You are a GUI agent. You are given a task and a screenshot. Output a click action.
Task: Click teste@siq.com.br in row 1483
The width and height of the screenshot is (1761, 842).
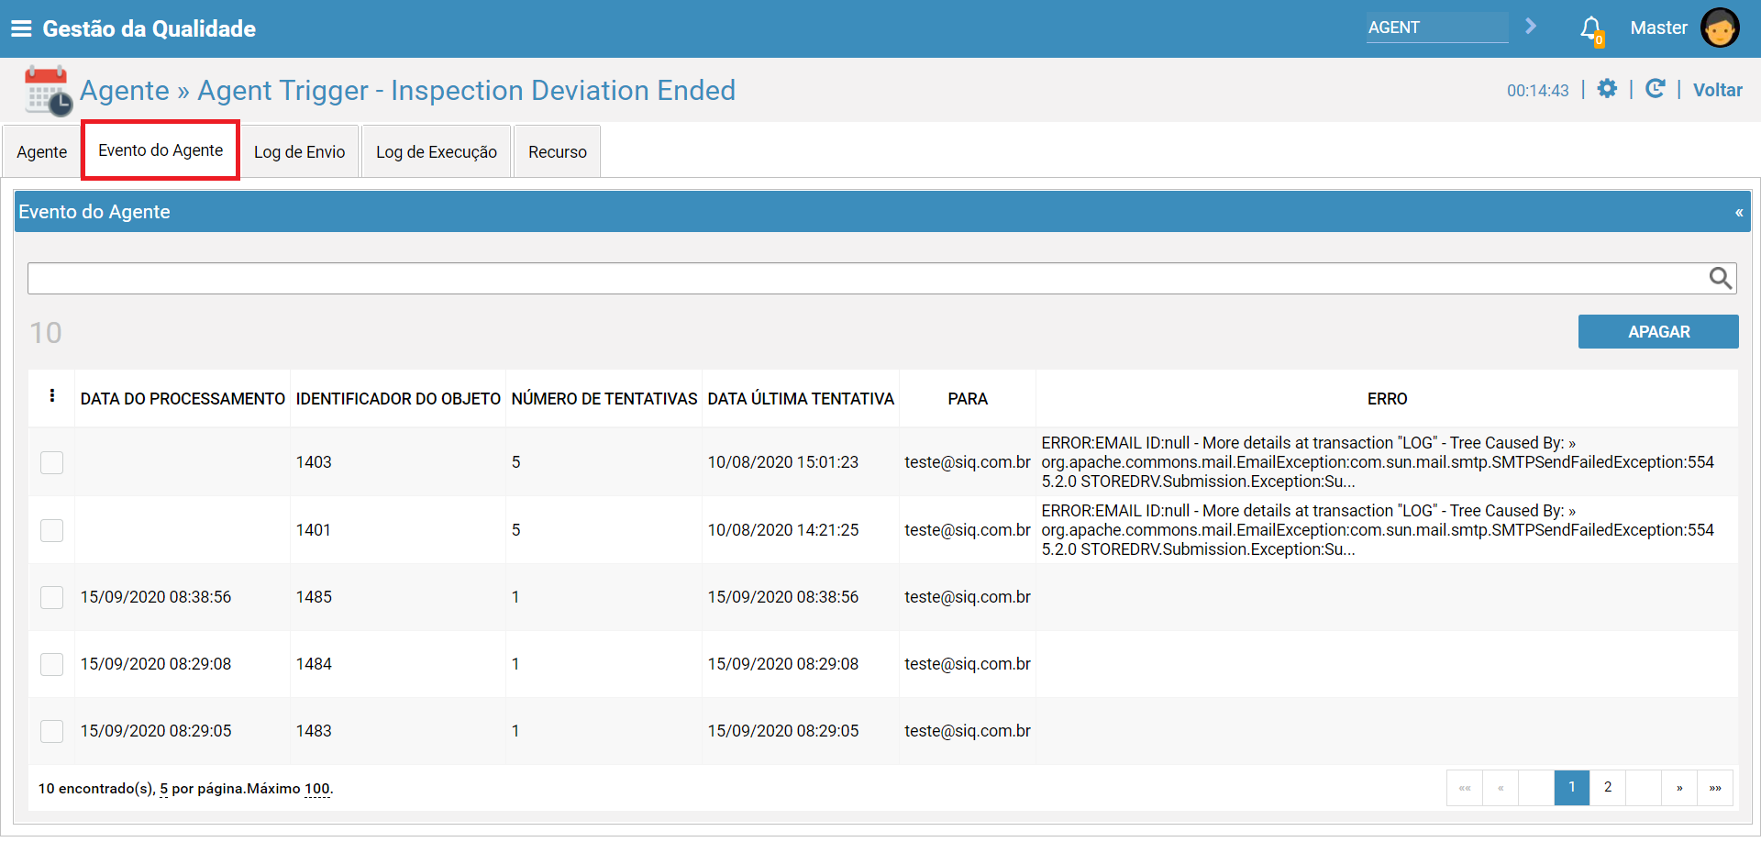[x=968, y=731]
